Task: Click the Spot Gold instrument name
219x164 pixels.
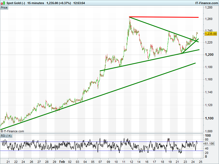Action: pos(16,3)
